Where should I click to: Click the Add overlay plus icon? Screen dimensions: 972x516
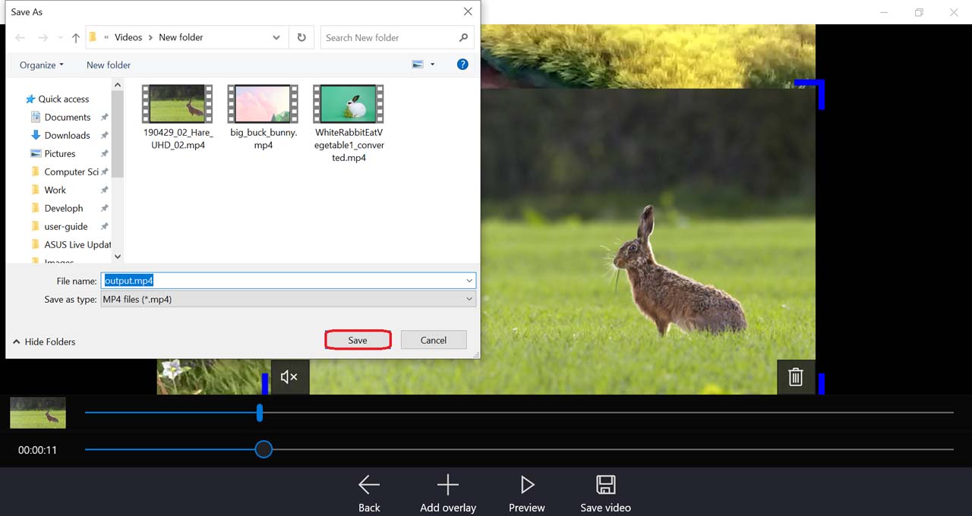(448, 485)
